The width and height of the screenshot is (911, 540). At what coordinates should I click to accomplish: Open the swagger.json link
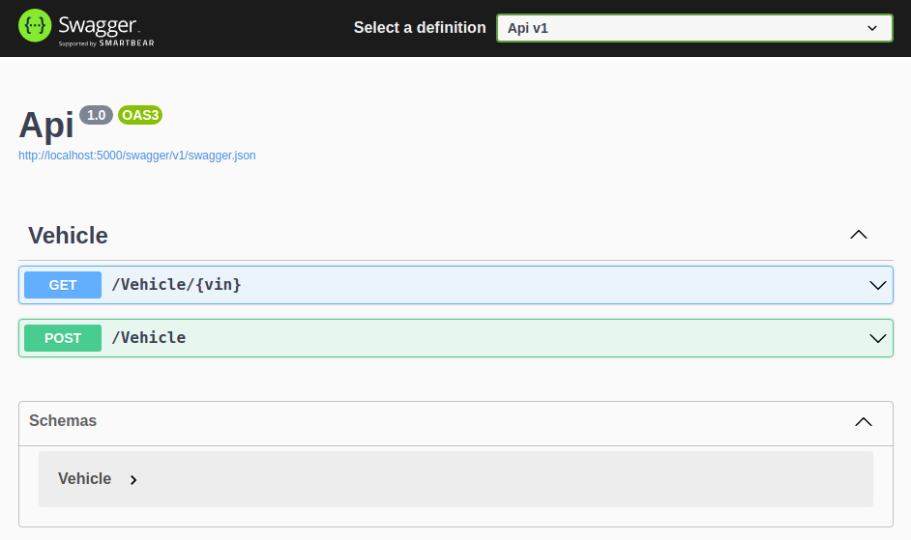pyautogui.click(x=137, y=155)
